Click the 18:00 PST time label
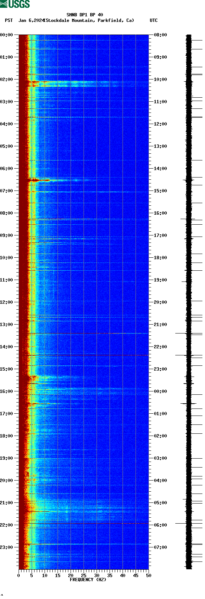Image resolution: width=205 pixels, height=599 pixels. click(7, 436)
